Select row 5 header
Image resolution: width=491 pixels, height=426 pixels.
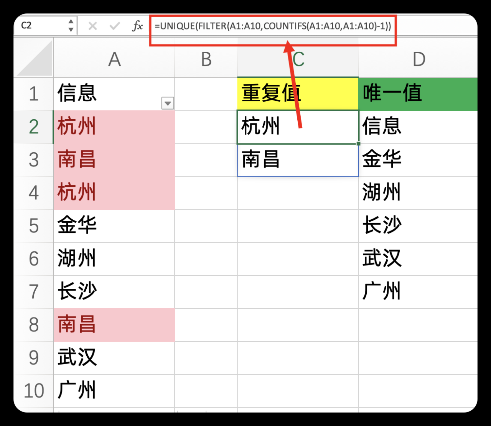(34, 226)
